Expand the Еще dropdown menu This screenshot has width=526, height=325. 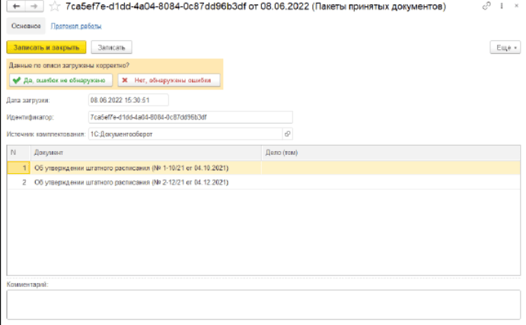[x=505, y=47]
